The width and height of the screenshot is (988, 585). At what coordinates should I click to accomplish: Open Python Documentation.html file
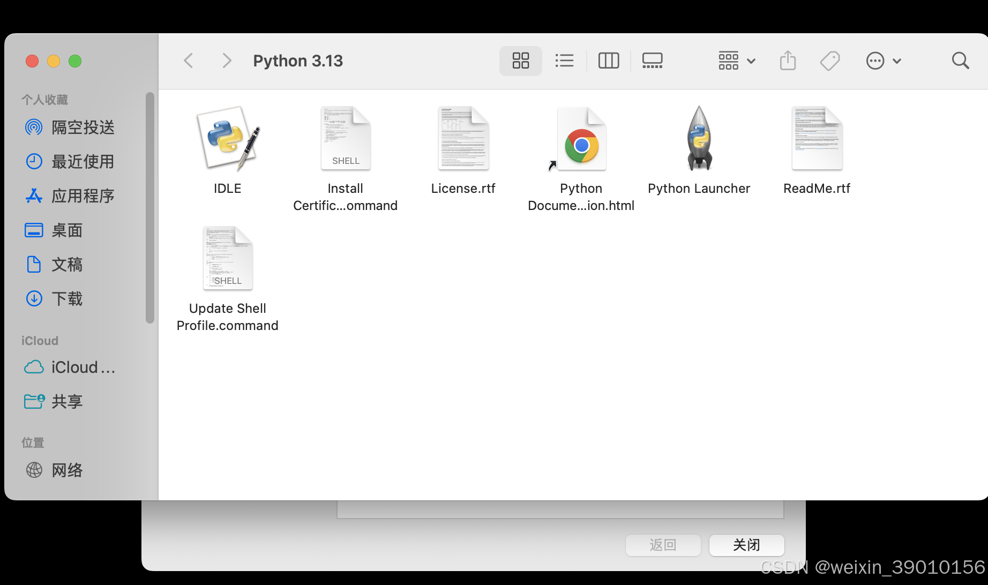pyautogui.click(x=581, y=138)
